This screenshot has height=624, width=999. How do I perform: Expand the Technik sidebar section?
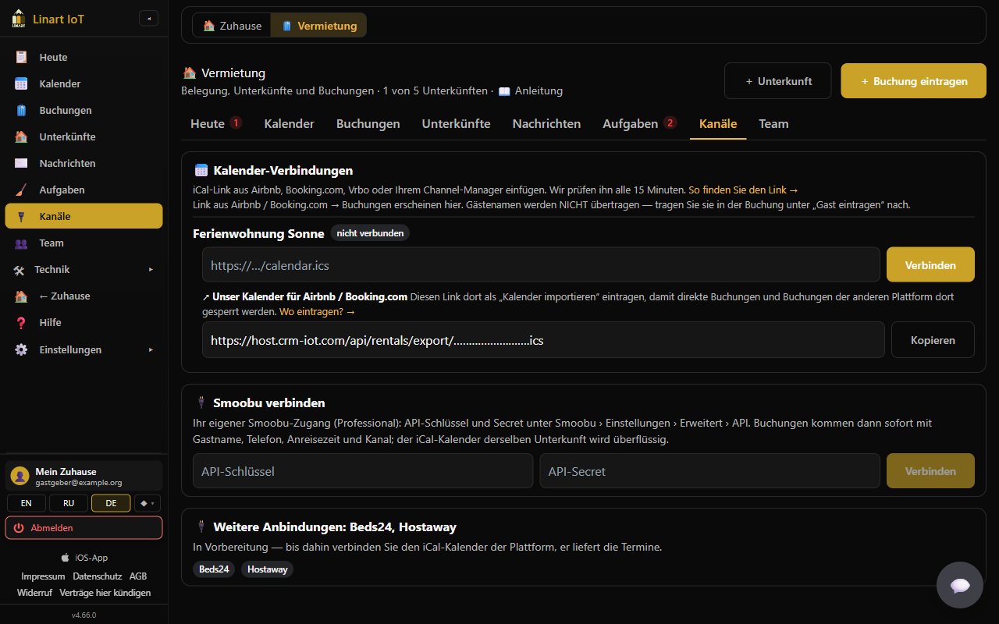pos(84,269)
